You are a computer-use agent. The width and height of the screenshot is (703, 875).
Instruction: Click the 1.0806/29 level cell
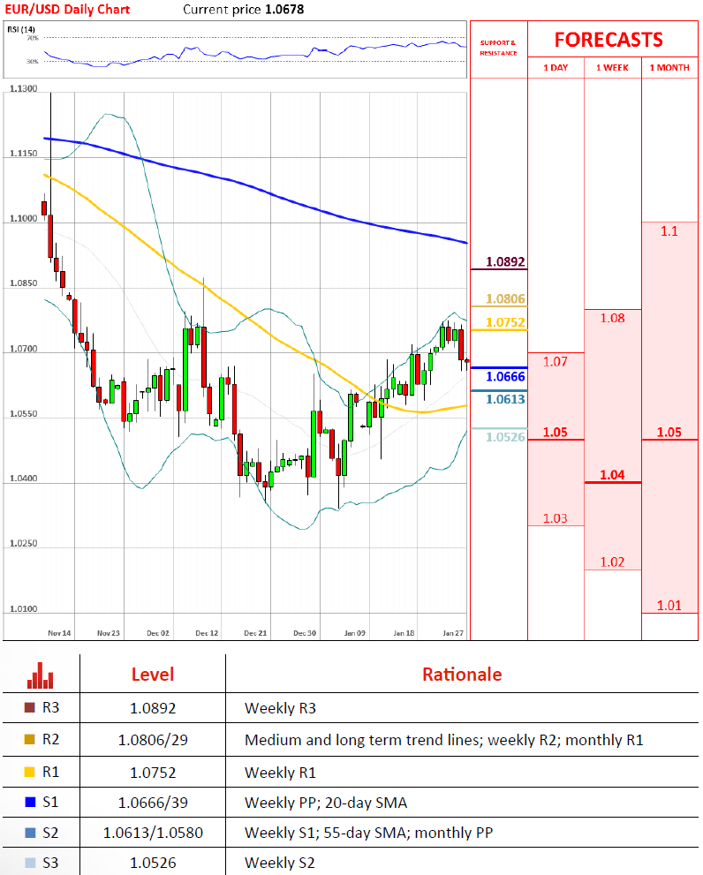coord(153,740)
